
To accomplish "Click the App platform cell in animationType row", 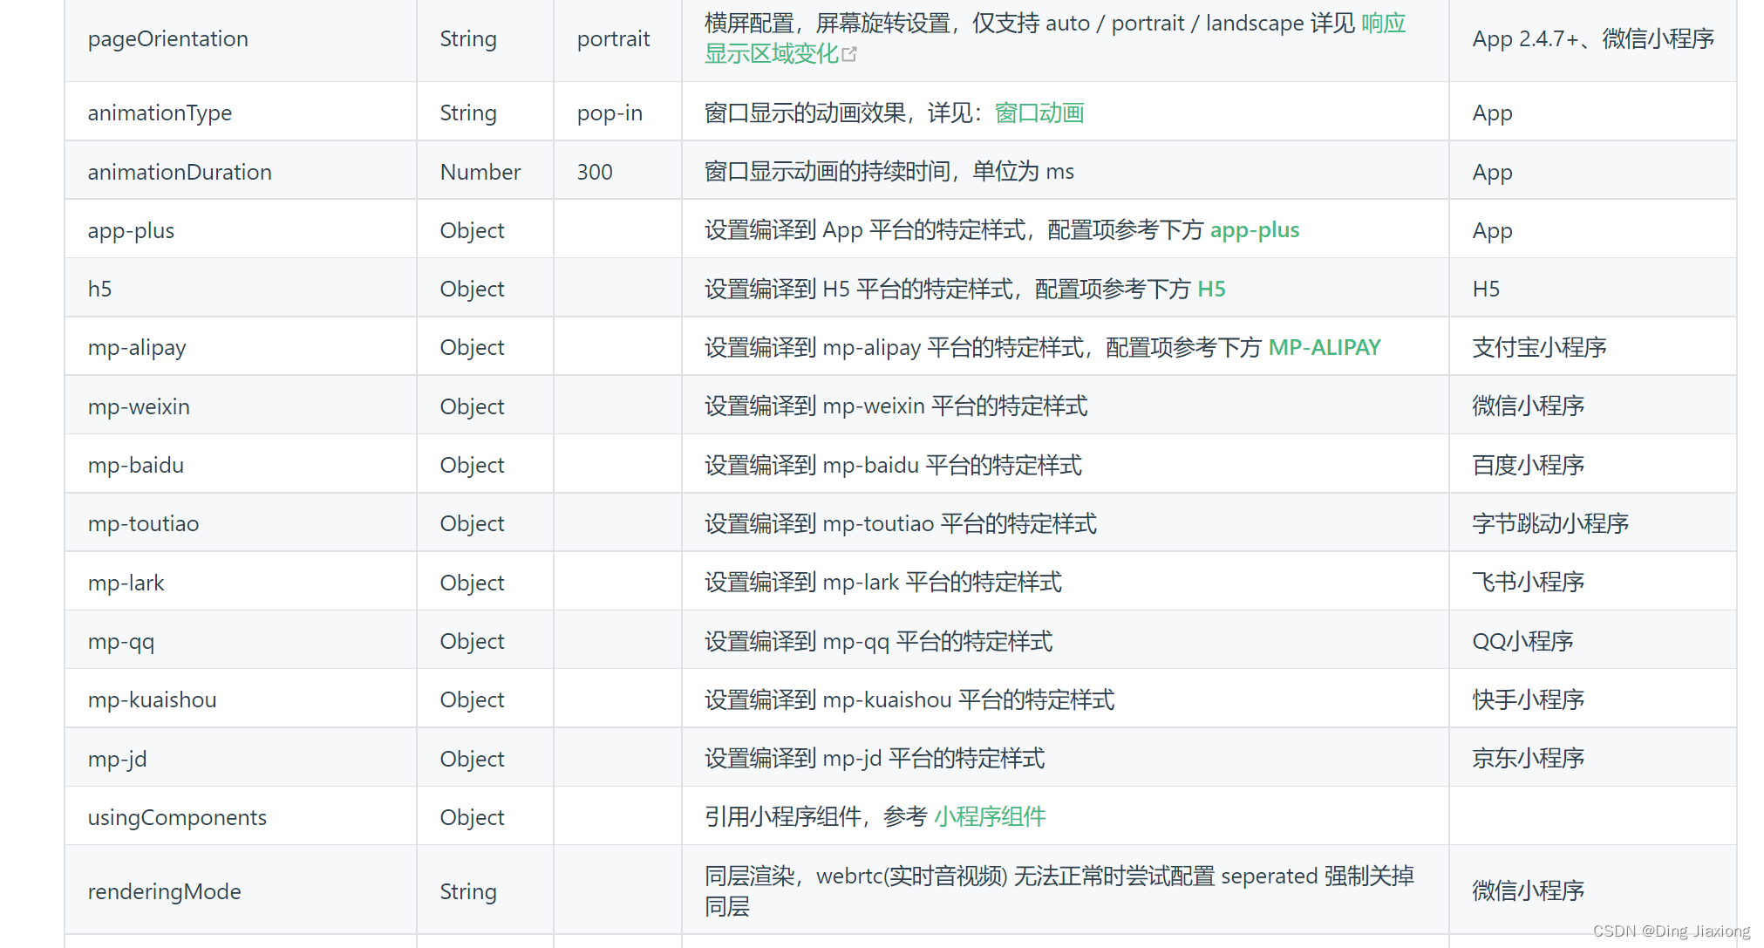I will point(1593,113).
